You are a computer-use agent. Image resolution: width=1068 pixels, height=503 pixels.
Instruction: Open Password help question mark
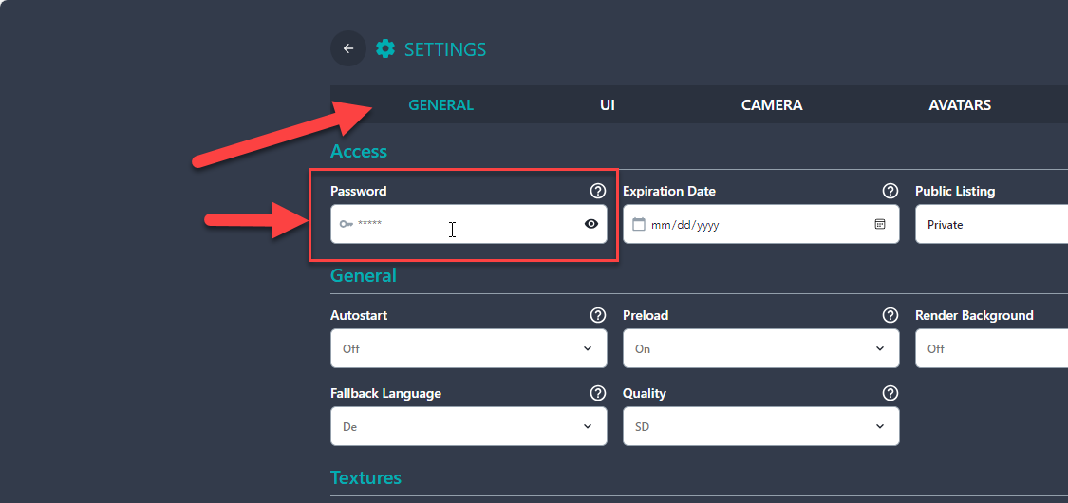pos(597,191)
